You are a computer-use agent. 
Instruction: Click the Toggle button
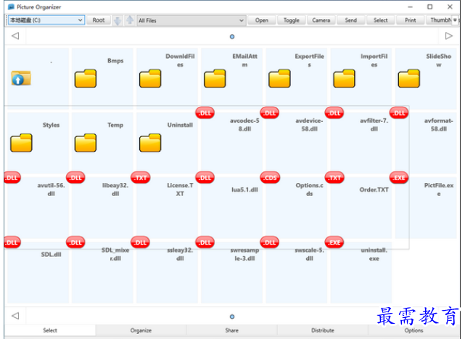(x=291, y=20)
